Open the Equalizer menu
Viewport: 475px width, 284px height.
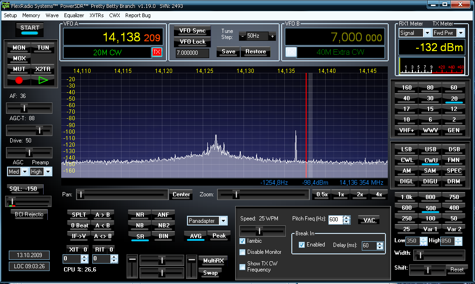(74, 15)
